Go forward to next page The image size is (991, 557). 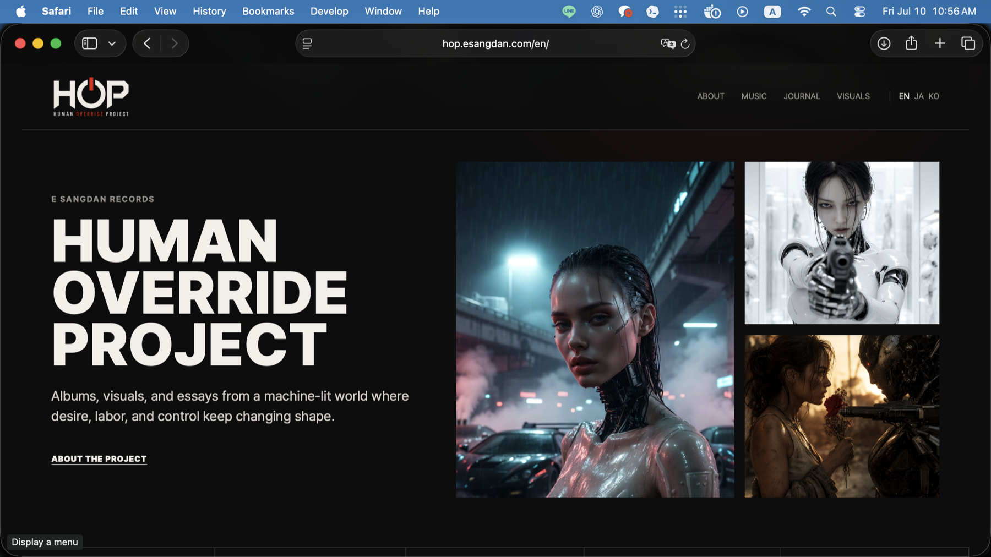coord(175,43)
